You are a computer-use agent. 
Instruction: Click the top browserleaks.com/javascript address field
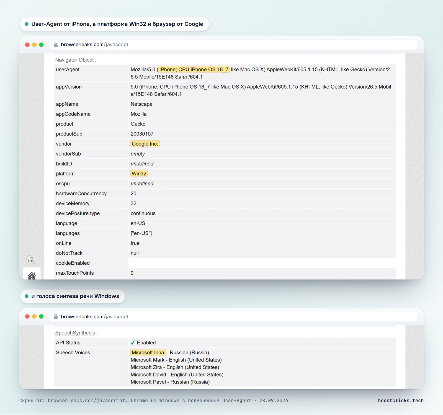coord(233,45)
